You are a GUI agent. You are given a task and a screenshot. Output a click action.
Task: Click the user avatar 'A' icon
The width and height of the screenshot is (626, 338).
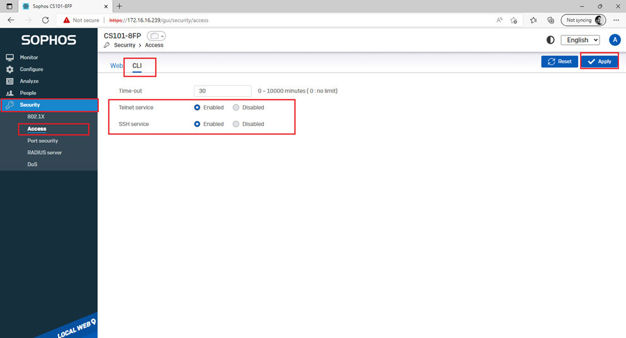point(615,40)
